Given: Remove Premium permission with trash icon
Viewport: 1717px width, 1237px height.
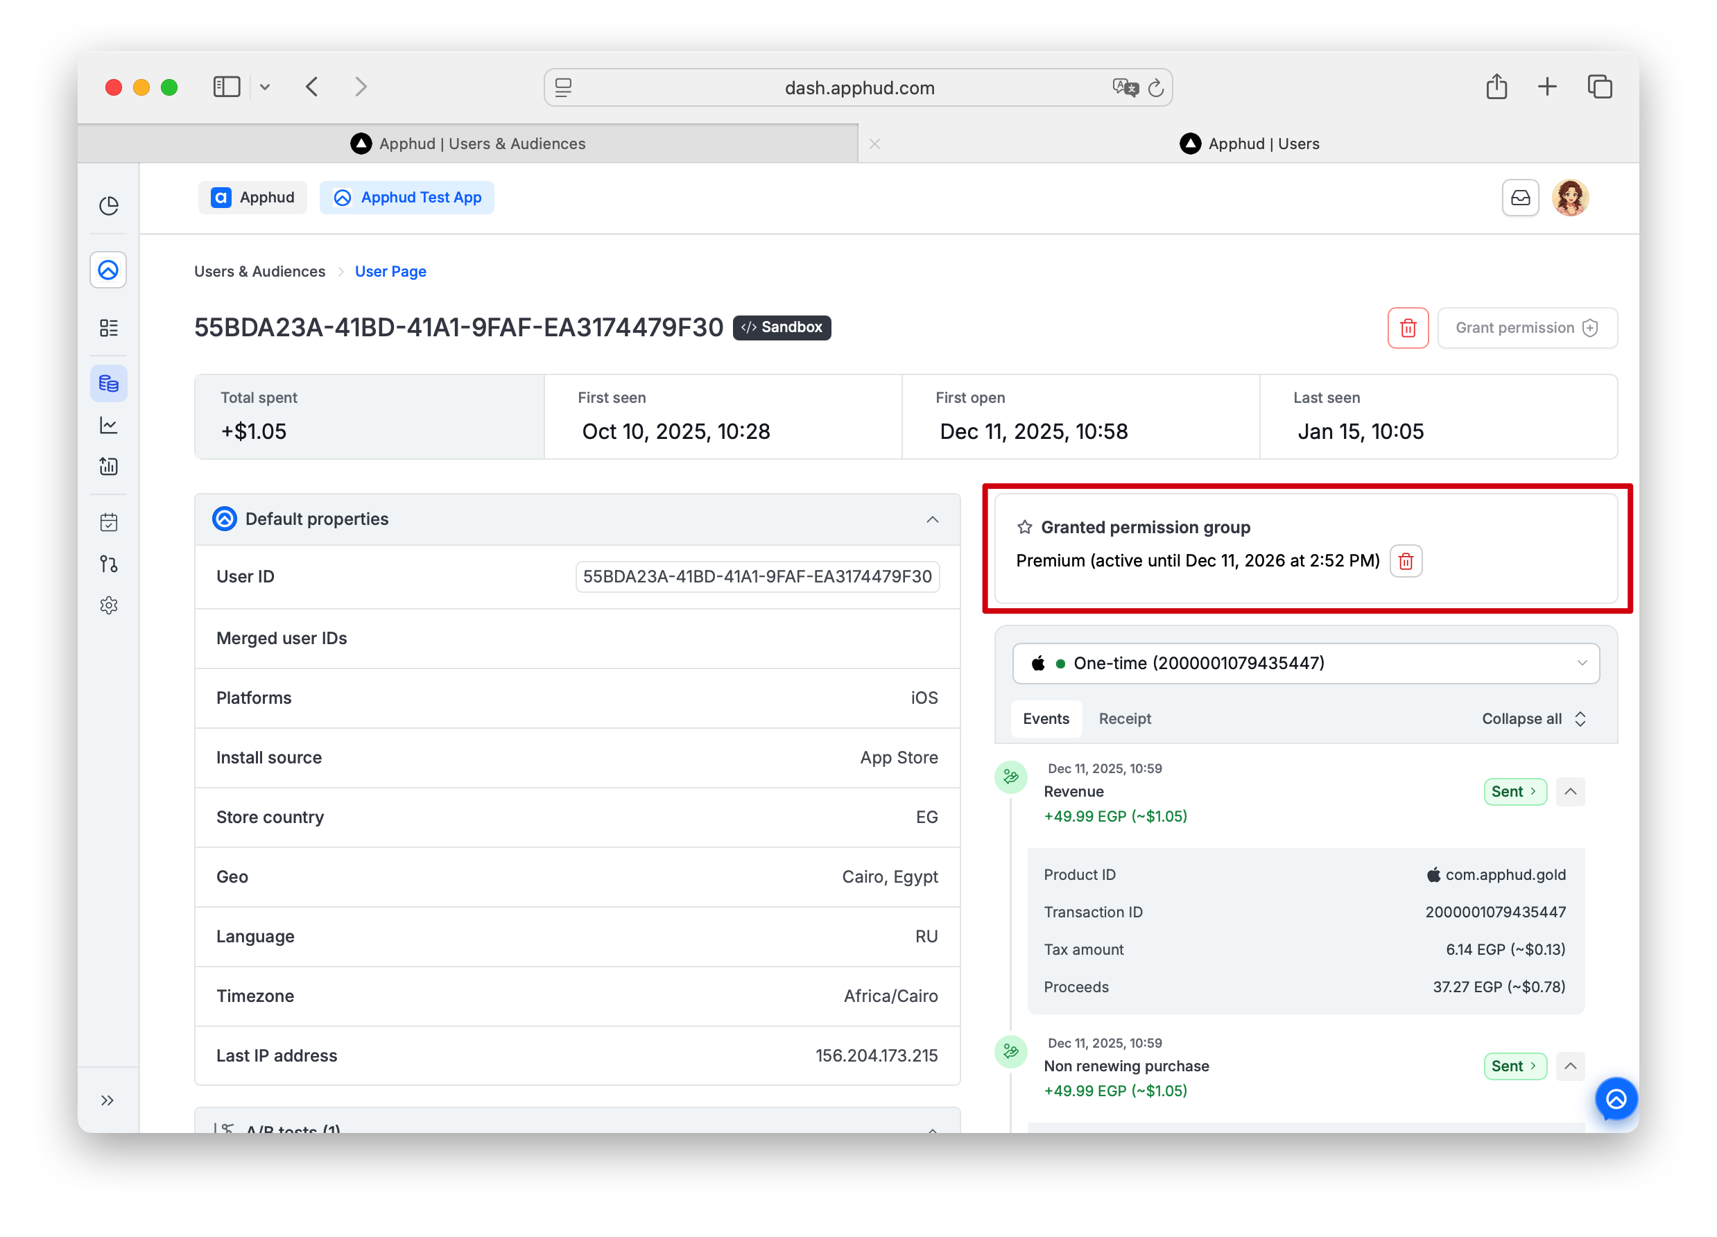Looking at the screenshot, I should click(1406, 561).
